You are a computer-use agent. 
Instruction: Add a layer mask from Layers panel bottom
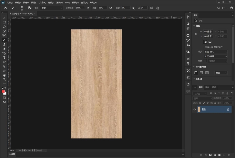point(210,155)
